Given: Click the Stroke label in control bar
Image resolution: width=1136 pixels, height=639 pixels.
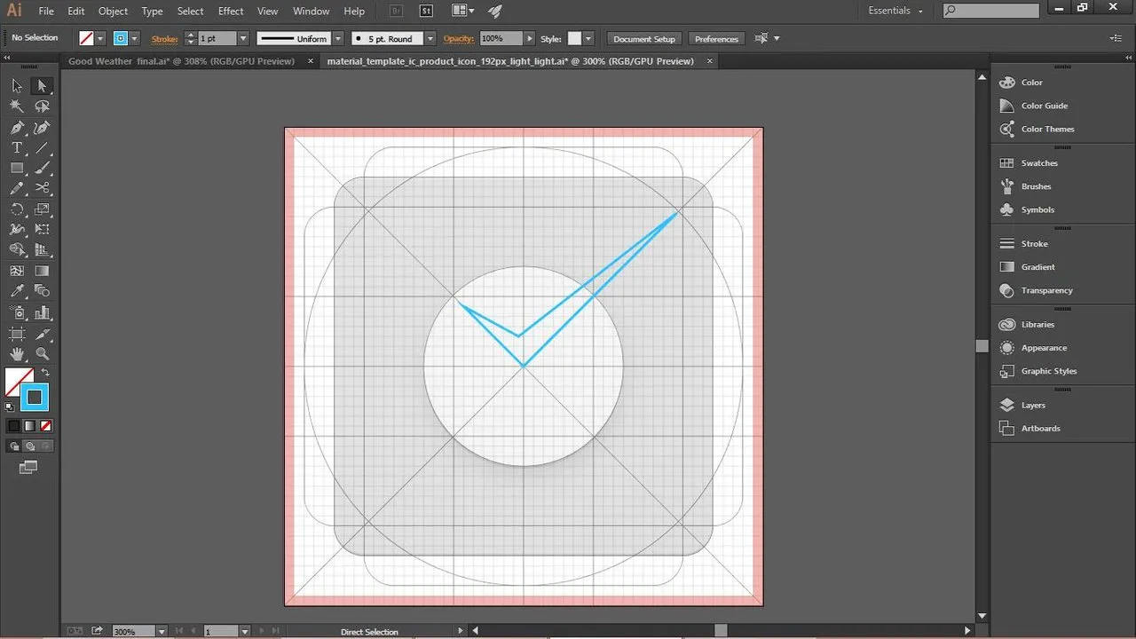Looking at the screenshot, I should click(165, 38).
